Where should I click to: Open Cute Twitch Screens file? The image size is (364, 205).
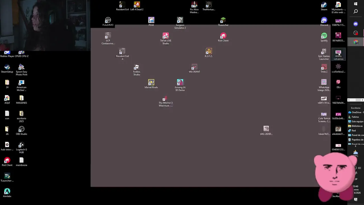pos(324,117)
